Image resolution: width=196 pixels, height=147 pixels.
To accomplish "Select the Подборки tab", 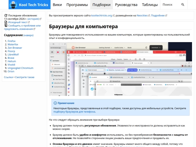I will click(x=102, y=5).
